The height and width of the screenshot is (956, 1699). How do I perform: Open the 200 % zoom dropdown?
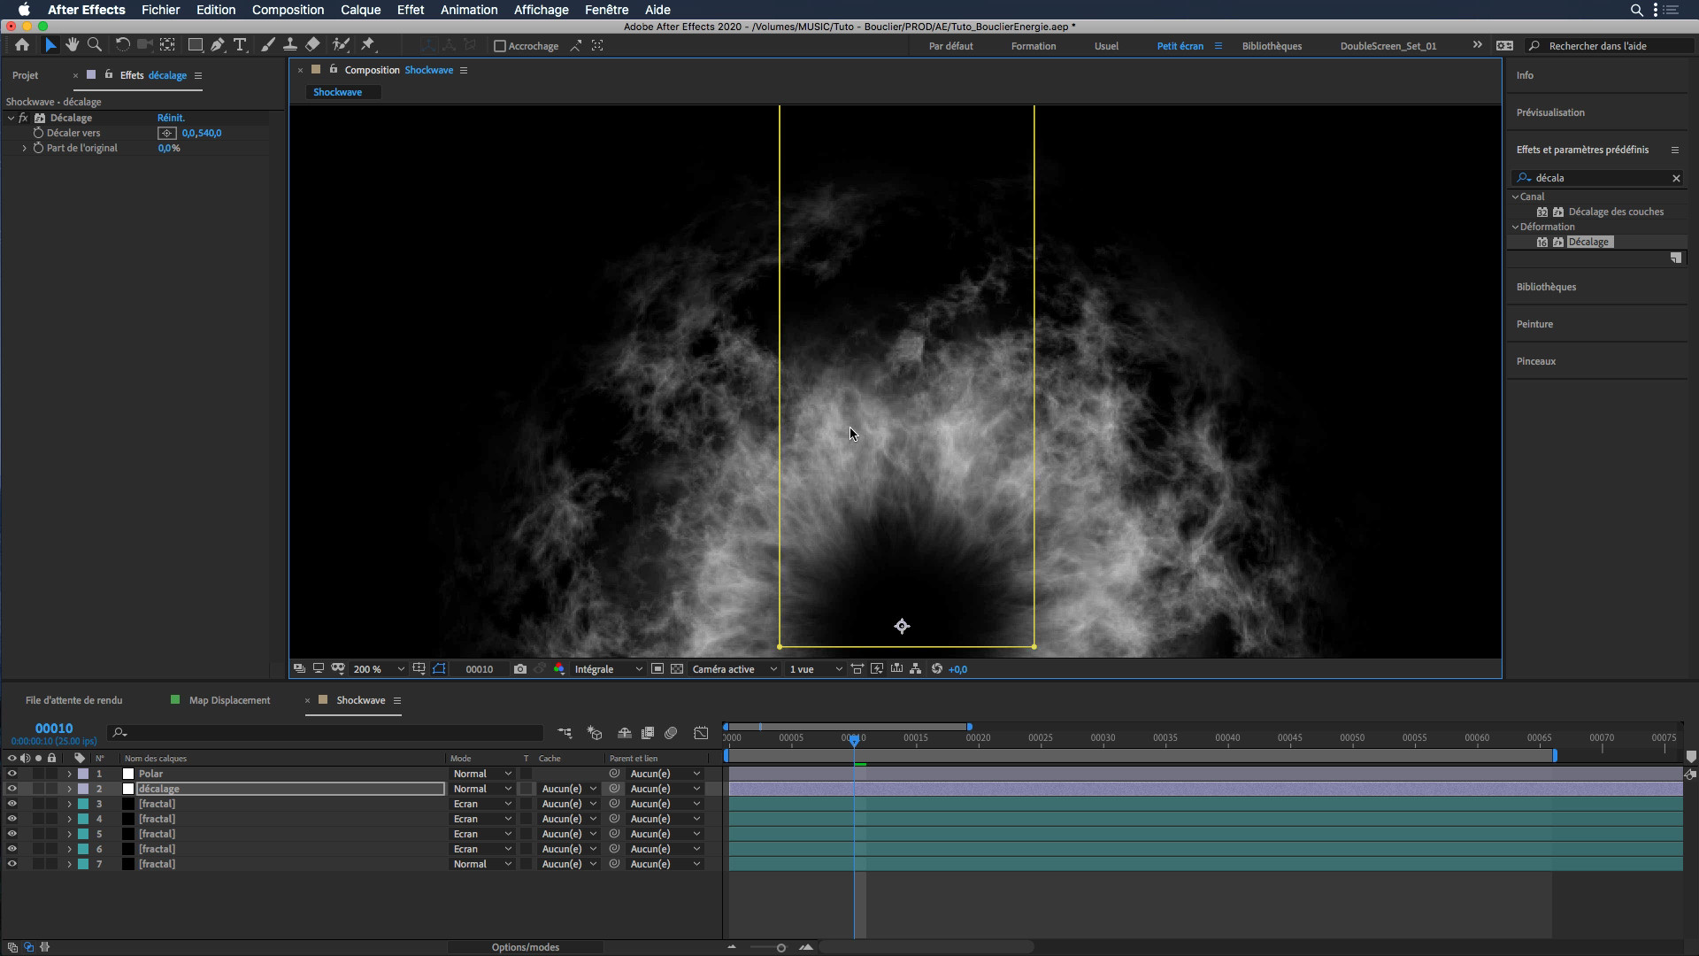click(379, 669)
